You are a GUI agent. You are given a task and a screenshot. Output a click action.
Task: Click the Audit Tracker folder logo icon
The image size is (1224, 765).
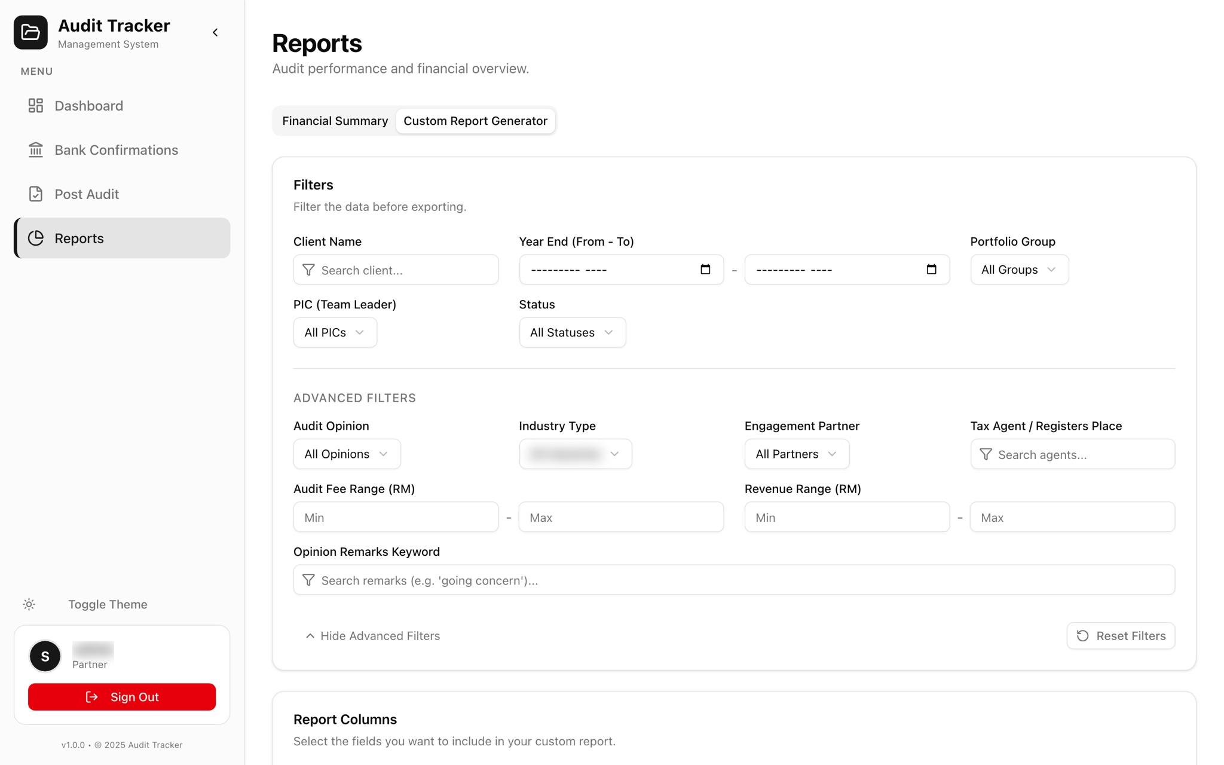pyautogui.click(x=30, y=32)
